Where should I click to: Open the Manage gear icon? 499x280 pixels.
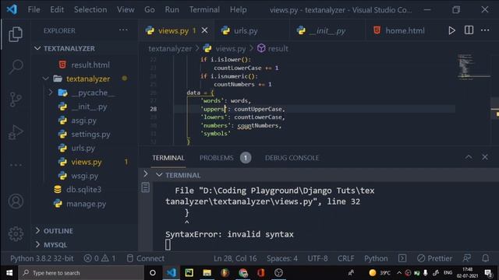point(16,234)
